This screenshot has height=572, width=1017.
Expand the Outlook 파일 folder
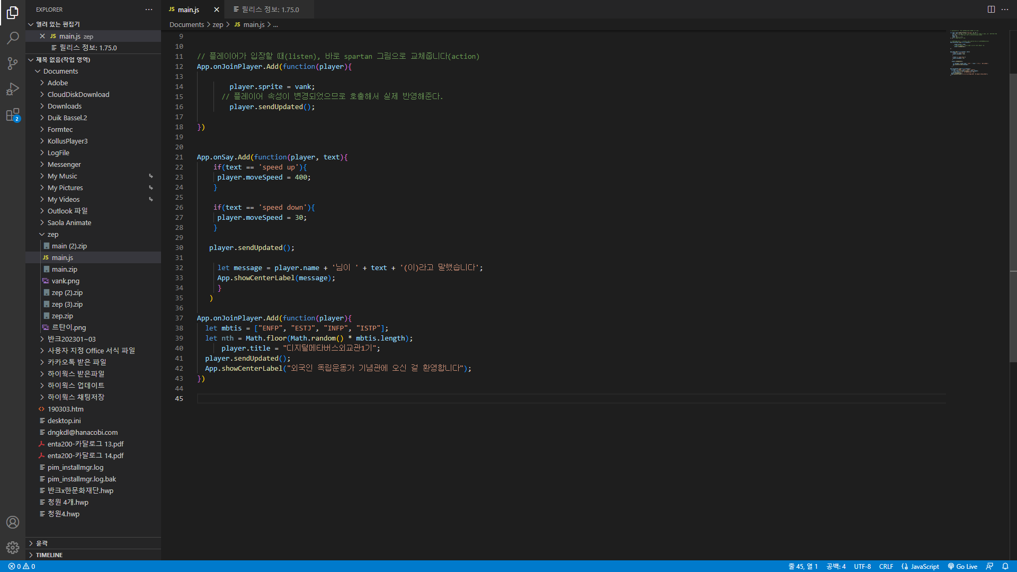click(93, 211)
